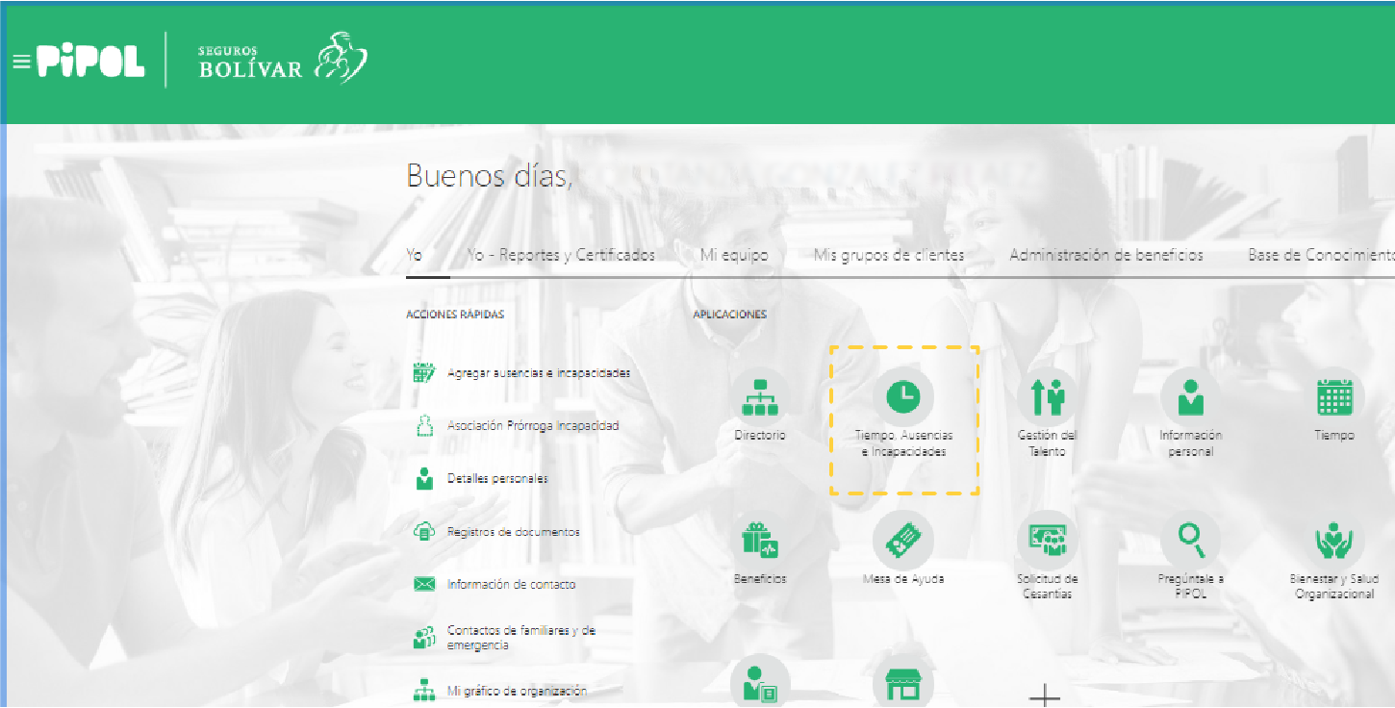Launch Pregúntale a PIPOL search icon
The height and width of the screenshot is (708, 1395).
(x=1190, y=541)
